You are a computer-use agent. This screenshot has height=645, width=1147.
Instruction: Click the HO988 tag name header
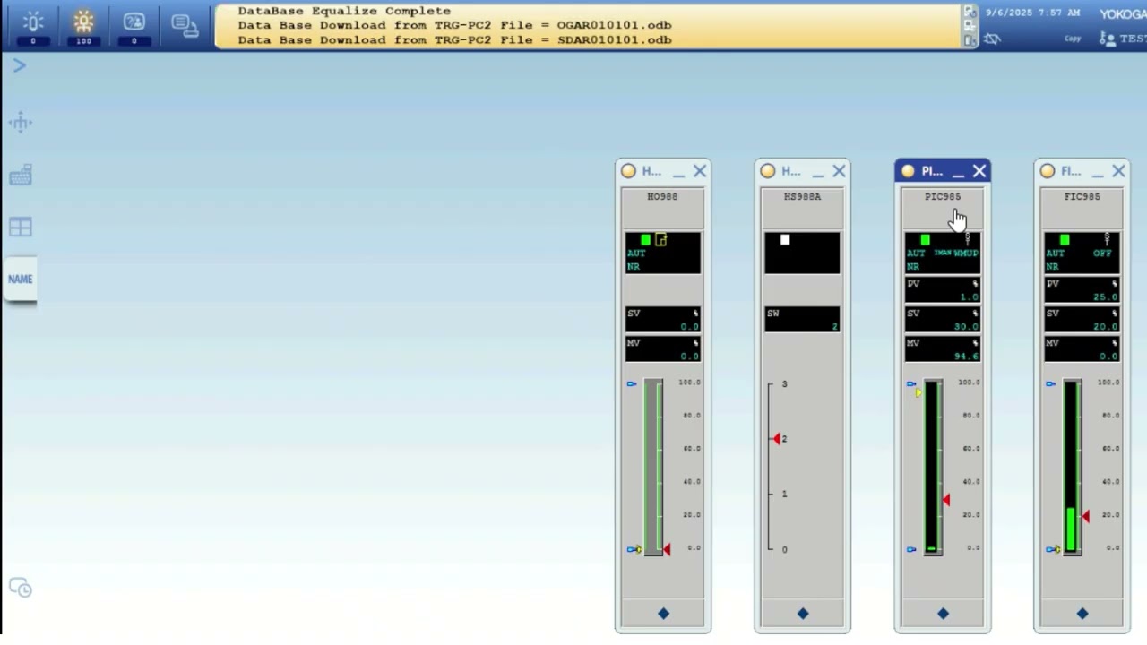(662, 196)
